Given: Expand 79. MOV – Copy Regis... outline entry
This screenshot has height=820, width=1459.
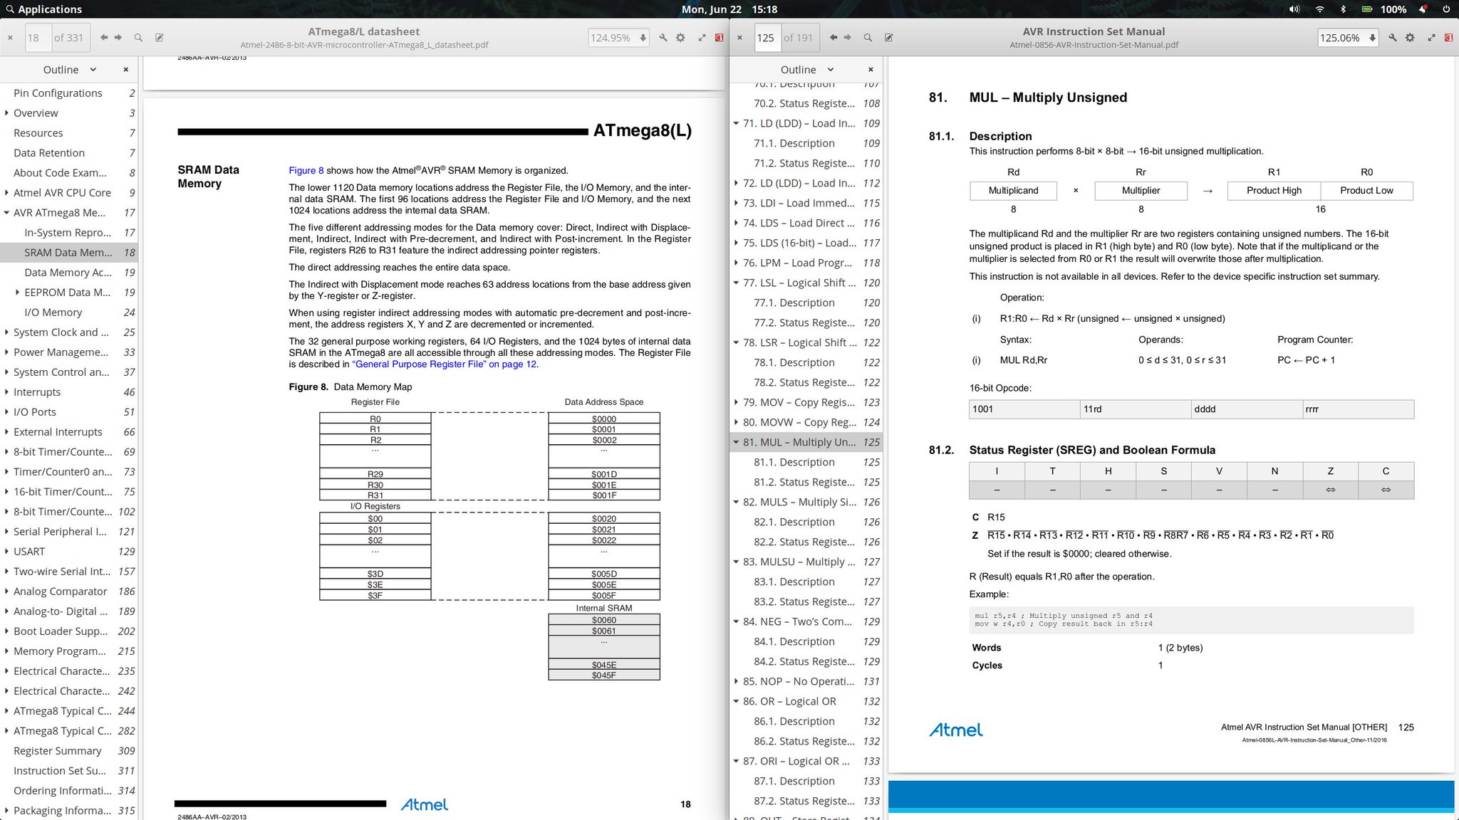Looking at the screenshot, I should pos(736,402).
